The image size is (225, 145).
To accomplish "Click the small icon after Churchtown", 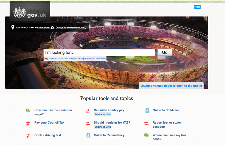I will click(x=52, y=27).
